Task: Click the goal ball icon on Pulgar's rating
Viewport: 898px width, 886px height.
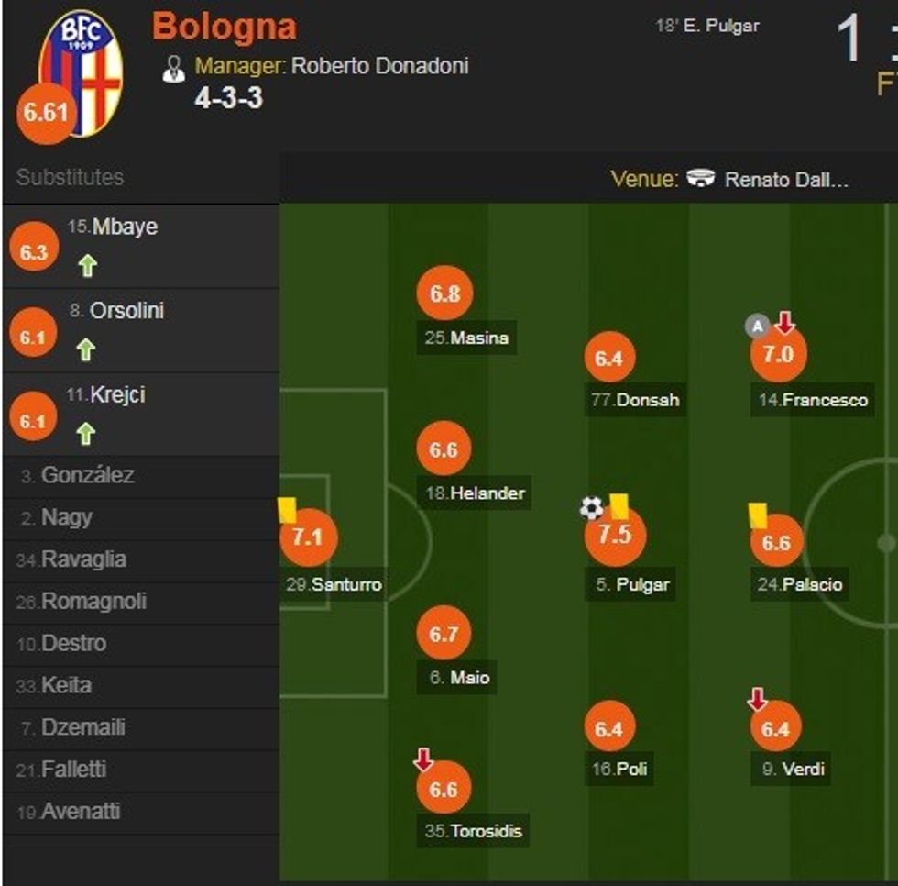Action: click(x=589, y=505)
